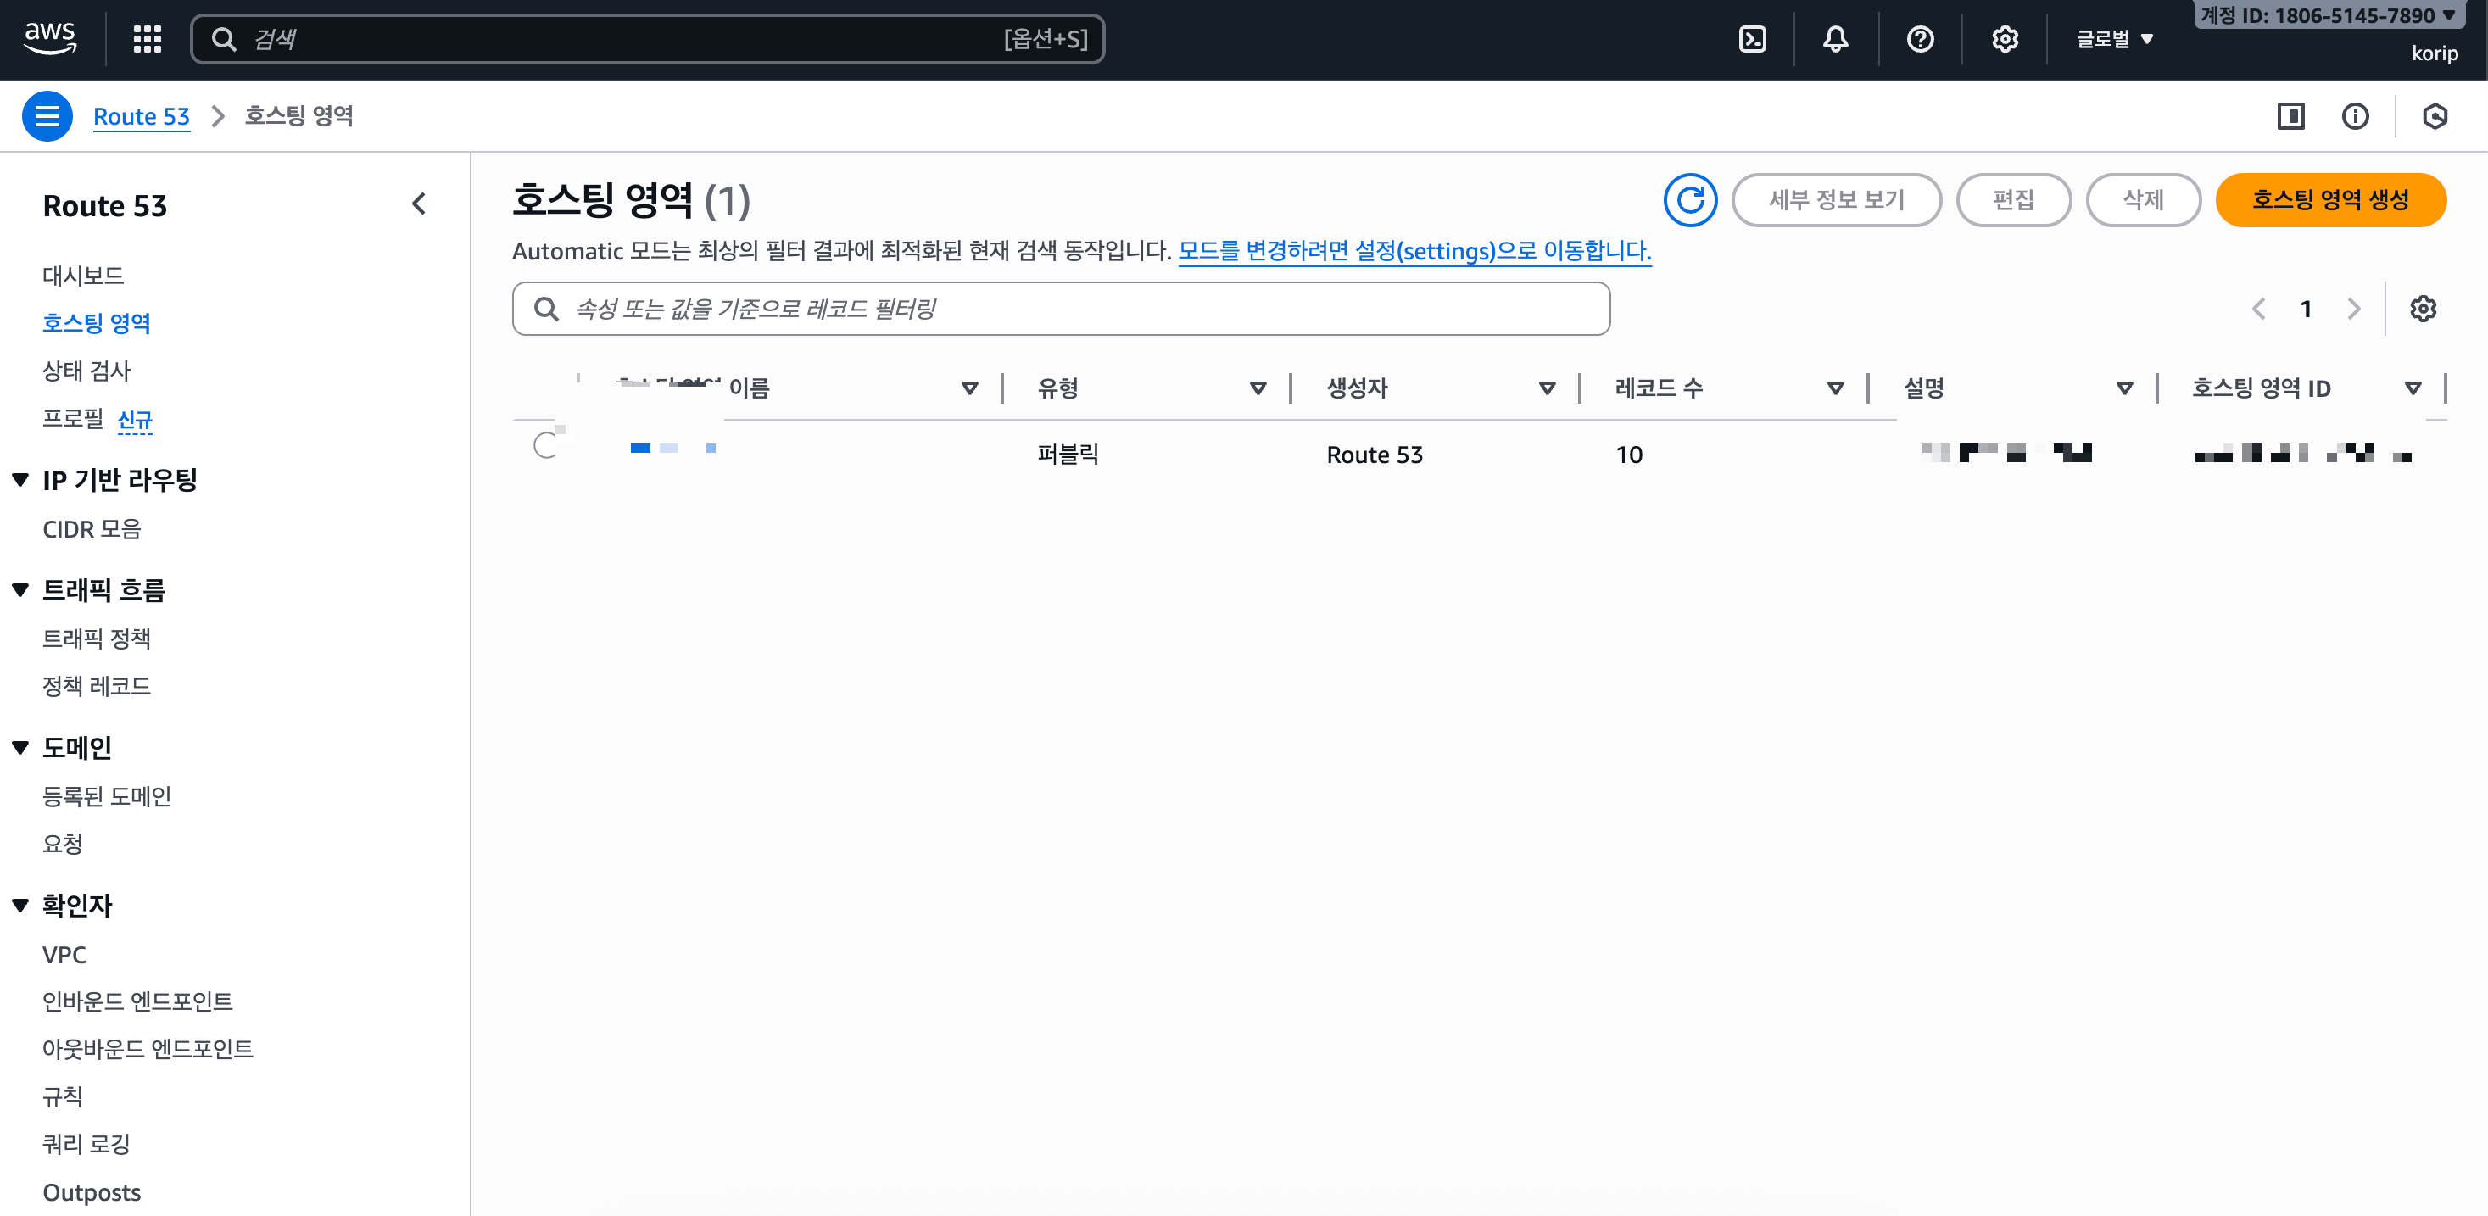Select the hosted zone row radio button
The width and height of the screenshot is (2488, 1216).
point(546,445)
